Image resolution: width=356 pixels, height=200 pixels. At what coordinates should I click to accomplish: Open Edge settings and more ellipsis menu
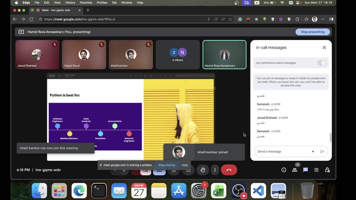(x=323, y=19)
